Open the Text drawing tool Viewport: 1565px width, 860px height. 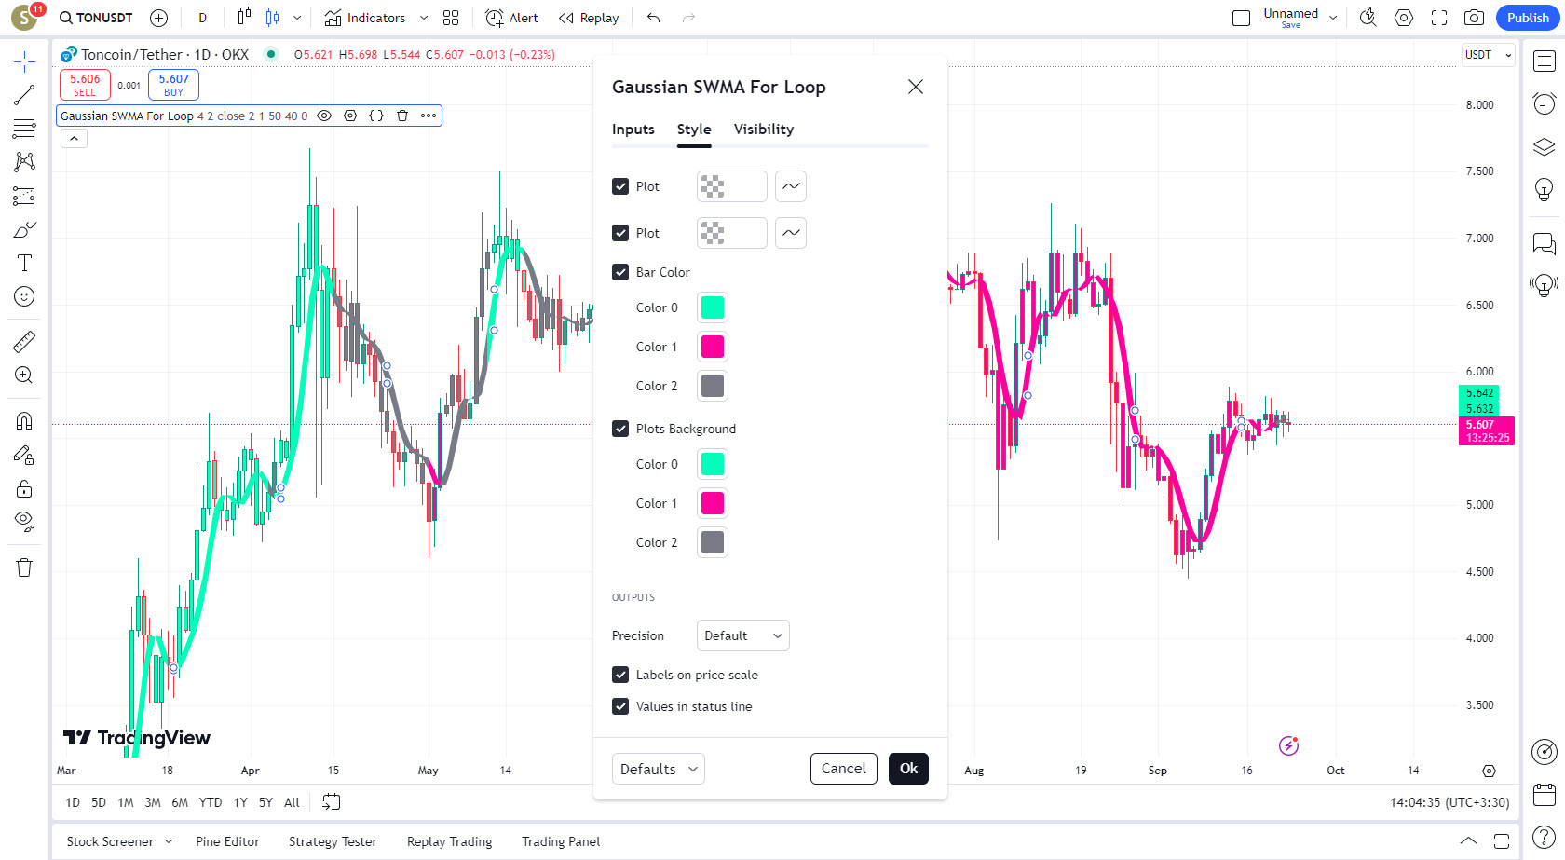click(x=24, y=263)
